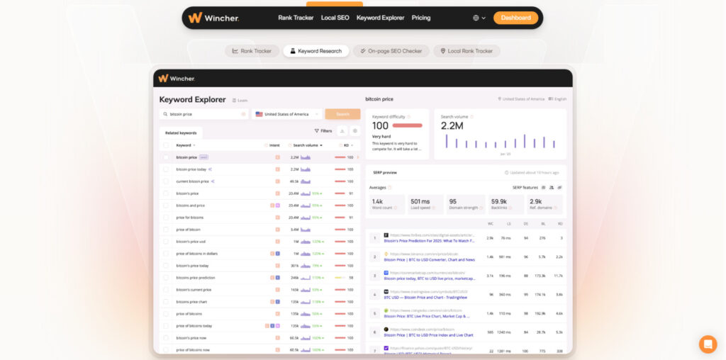The image size is (726, 360).
Task: Click the people SERP features icon
Action: (x=552, y=187)
